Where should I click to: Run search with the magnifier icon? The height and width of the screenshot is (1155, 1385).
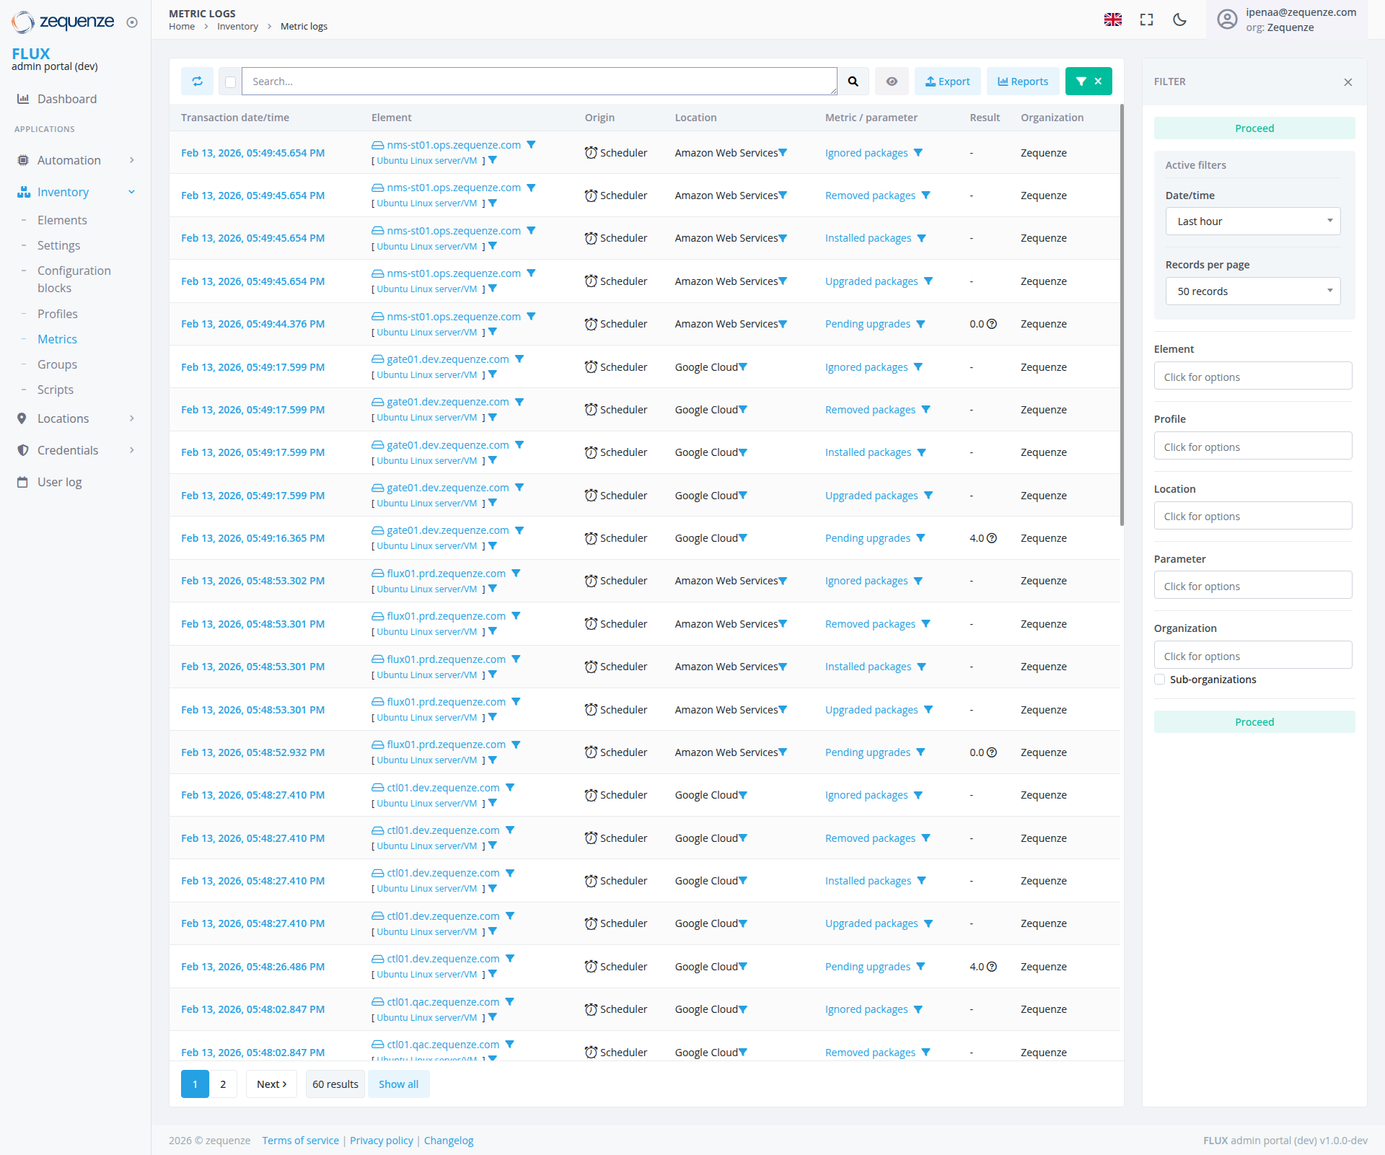(x=853, y=81)
